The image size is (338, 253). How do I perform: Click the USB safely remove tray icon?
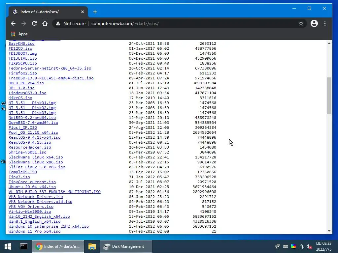pyautogui.click(x=301, y=246)
